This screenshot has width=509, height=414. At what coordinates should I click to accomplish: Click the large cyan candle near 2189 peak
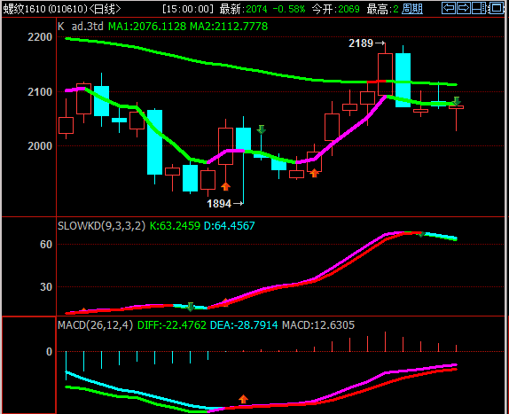(403, 80)
